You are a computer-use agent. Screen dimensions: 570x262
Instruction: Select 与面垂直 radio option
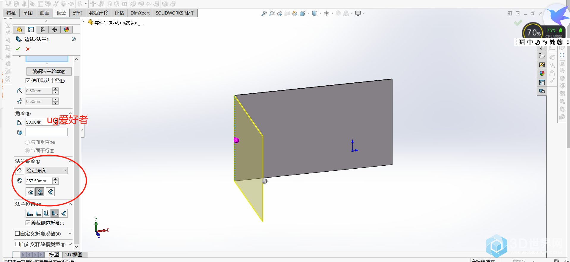(27, 142)
